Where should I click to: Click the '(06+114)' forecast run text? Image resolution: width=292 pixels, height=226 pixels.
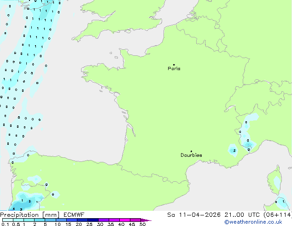point(278,215)
